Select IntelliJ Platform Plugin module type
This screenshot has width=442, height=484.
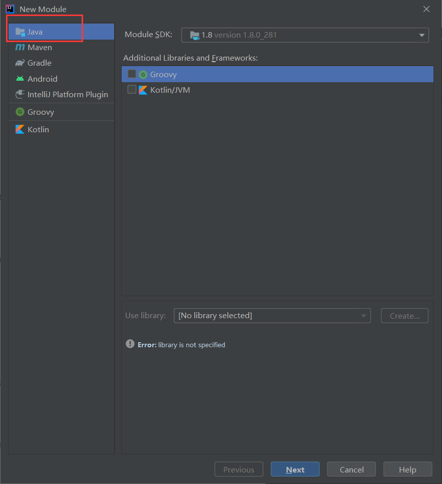tap(61, 95)
